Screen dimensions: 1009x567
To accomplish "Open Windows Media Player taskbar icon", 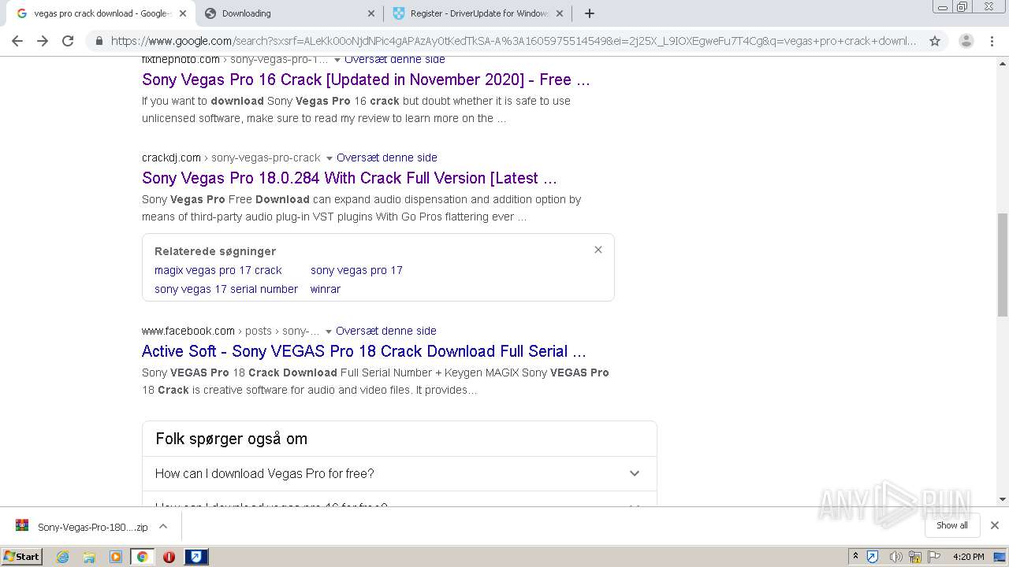I will pos(116,557).
